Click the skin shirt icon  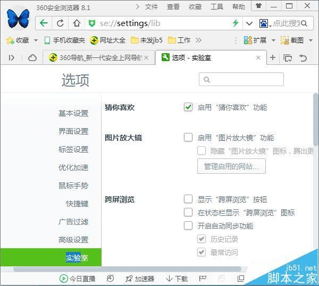259,6
